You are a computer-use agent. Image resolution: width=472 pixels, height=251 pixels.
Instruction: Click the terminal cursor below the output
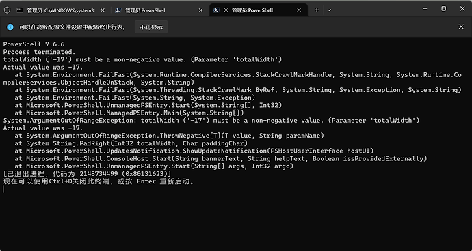[x=3, y=189]
